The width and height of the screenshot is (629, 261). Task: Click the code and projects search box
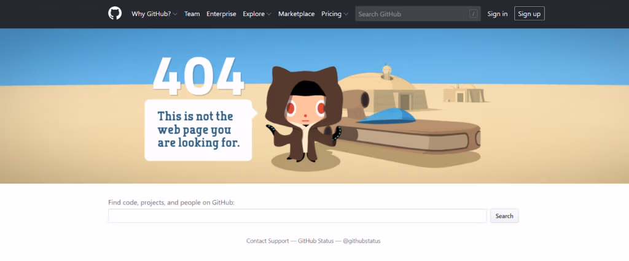[x=297, y=216]
